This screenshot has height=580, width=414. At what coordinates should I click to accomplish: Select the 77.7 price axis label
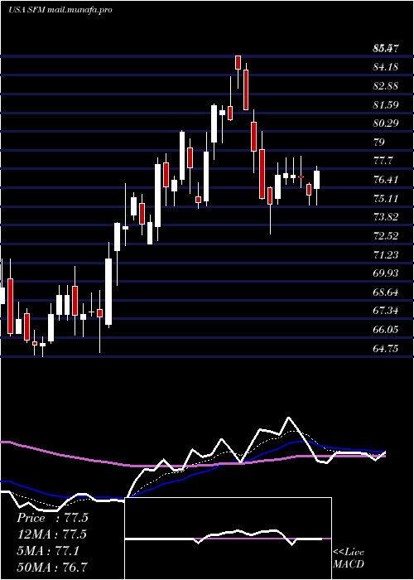click(383, 161)
